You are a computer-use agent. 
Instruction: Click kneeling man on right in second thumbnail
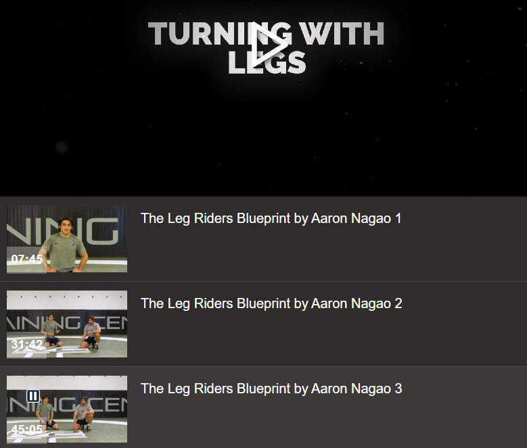tap(91, 332)
